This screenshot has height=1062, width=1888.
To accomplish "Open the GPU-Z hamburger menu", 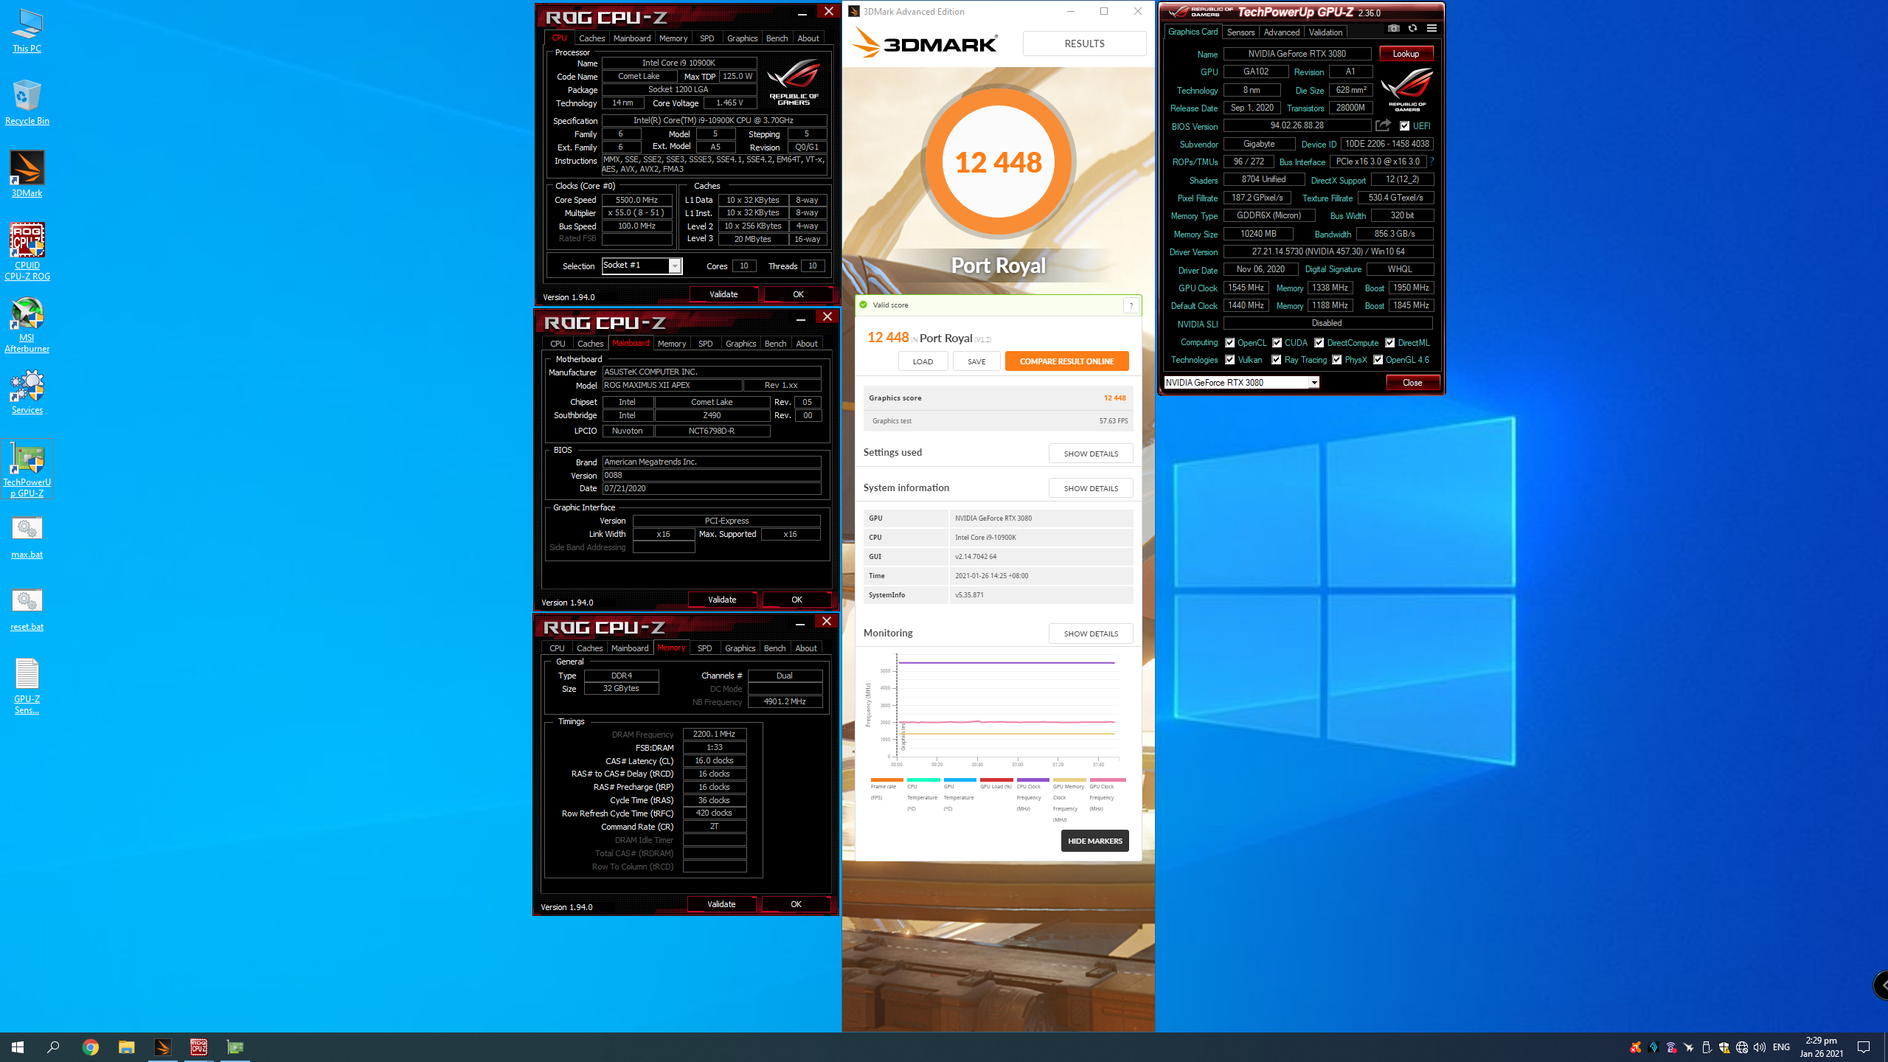I will coord(1431,29).
